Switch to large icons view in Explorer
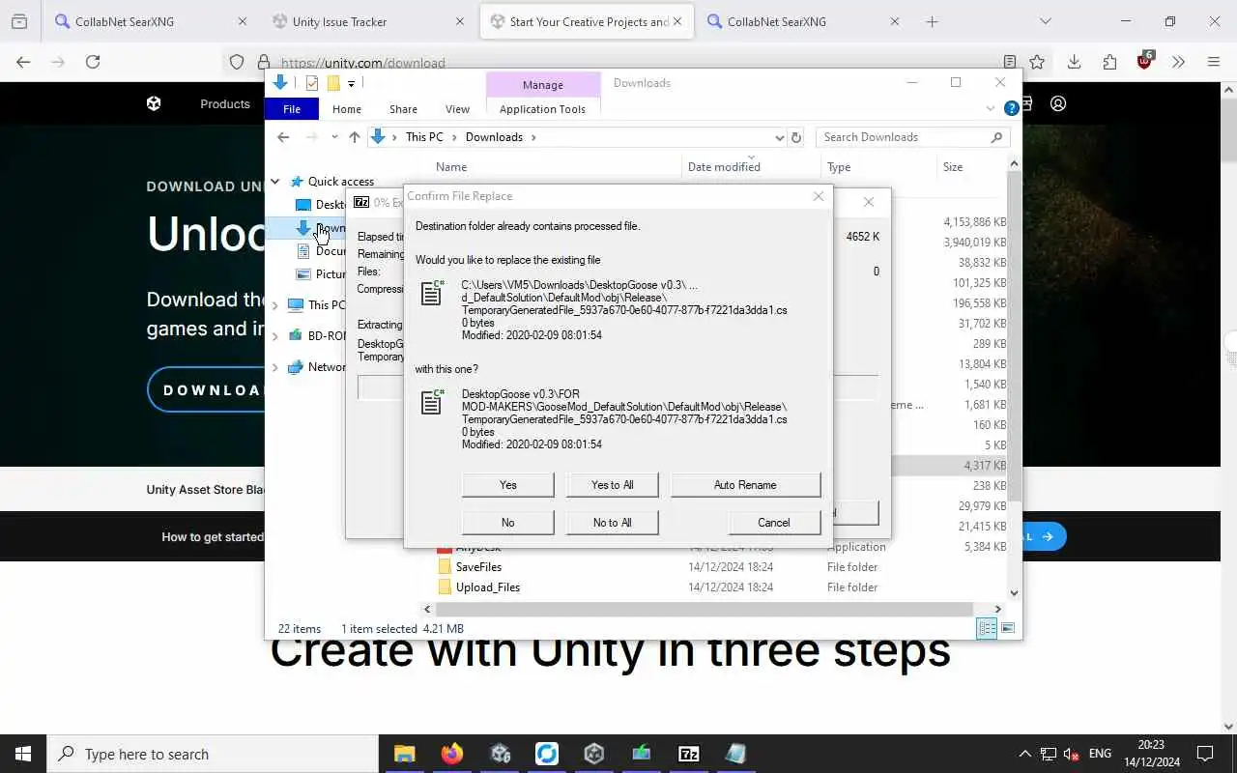Image resolution: width=1237 pixels, height=773 pixels. [x=1007, y=628]
